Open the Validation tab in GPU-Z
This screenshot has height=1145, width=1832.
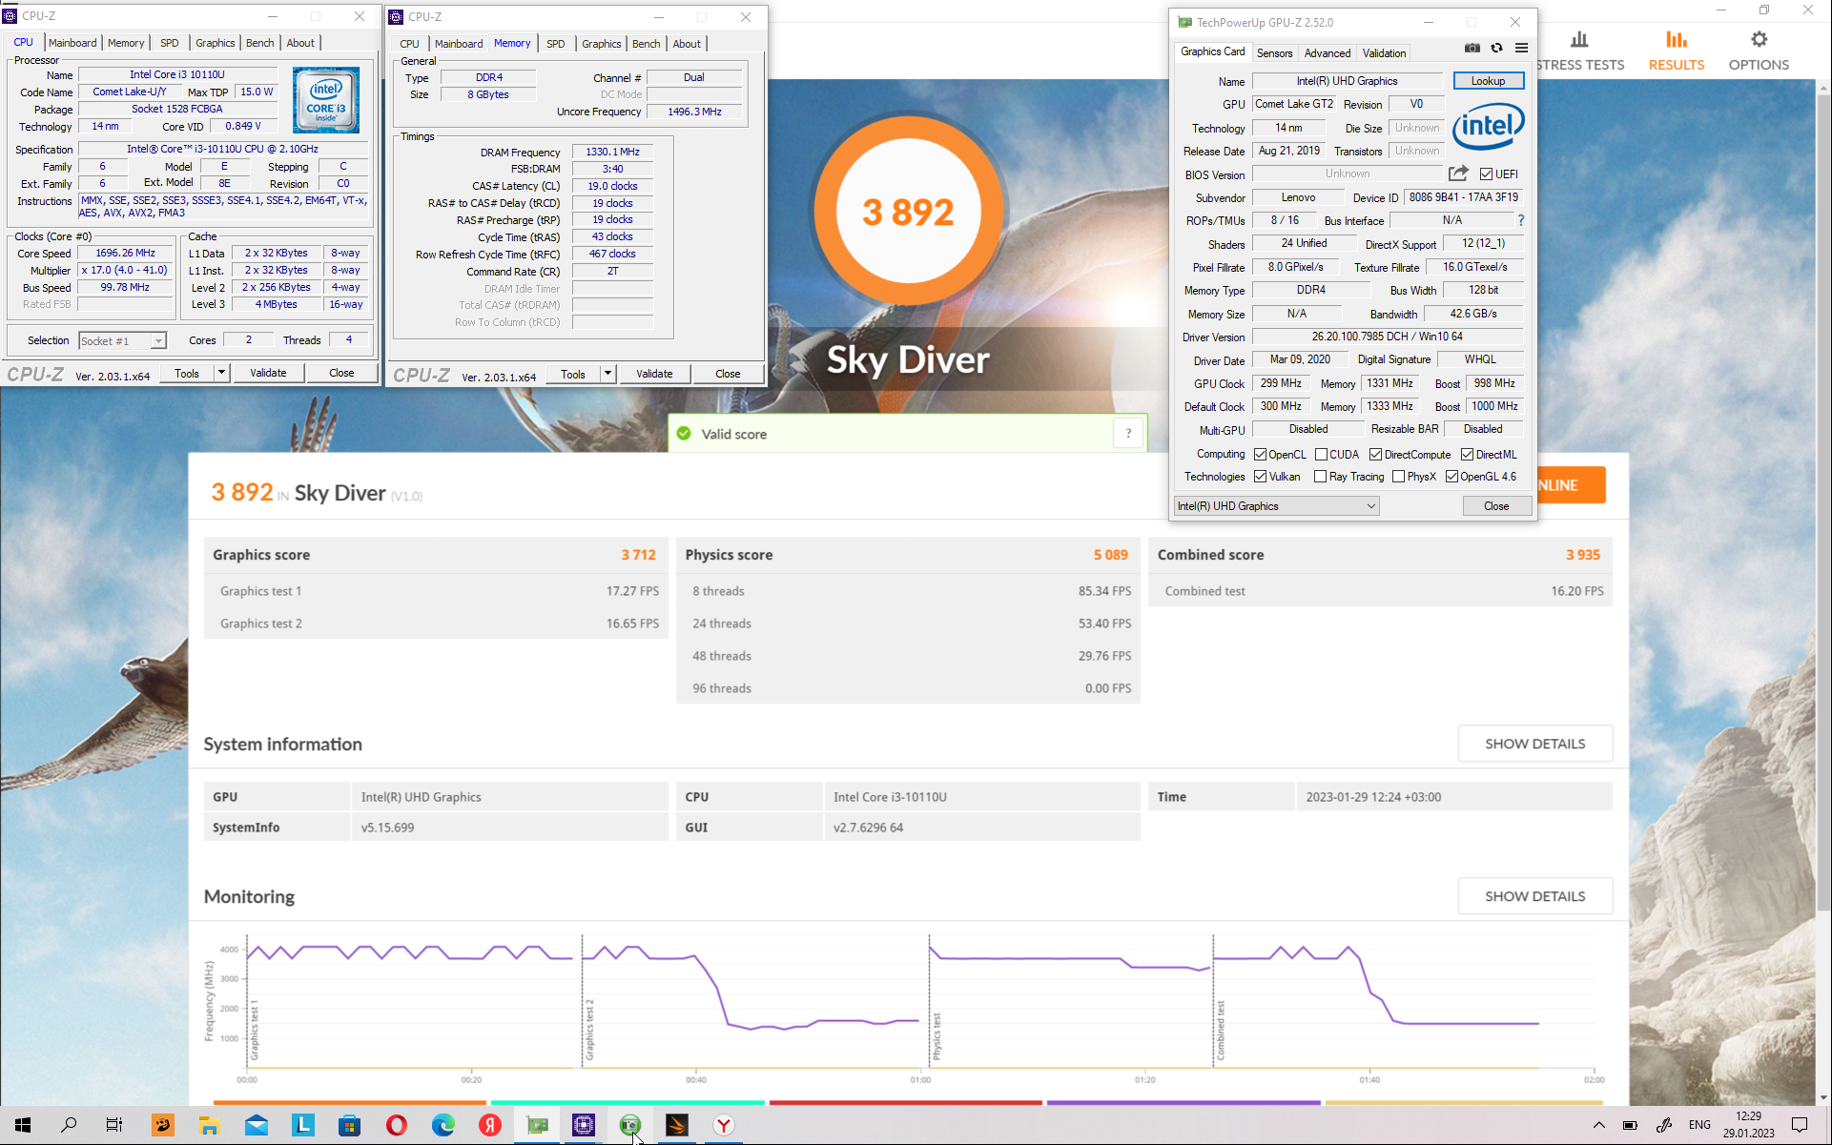[1384, 53]
